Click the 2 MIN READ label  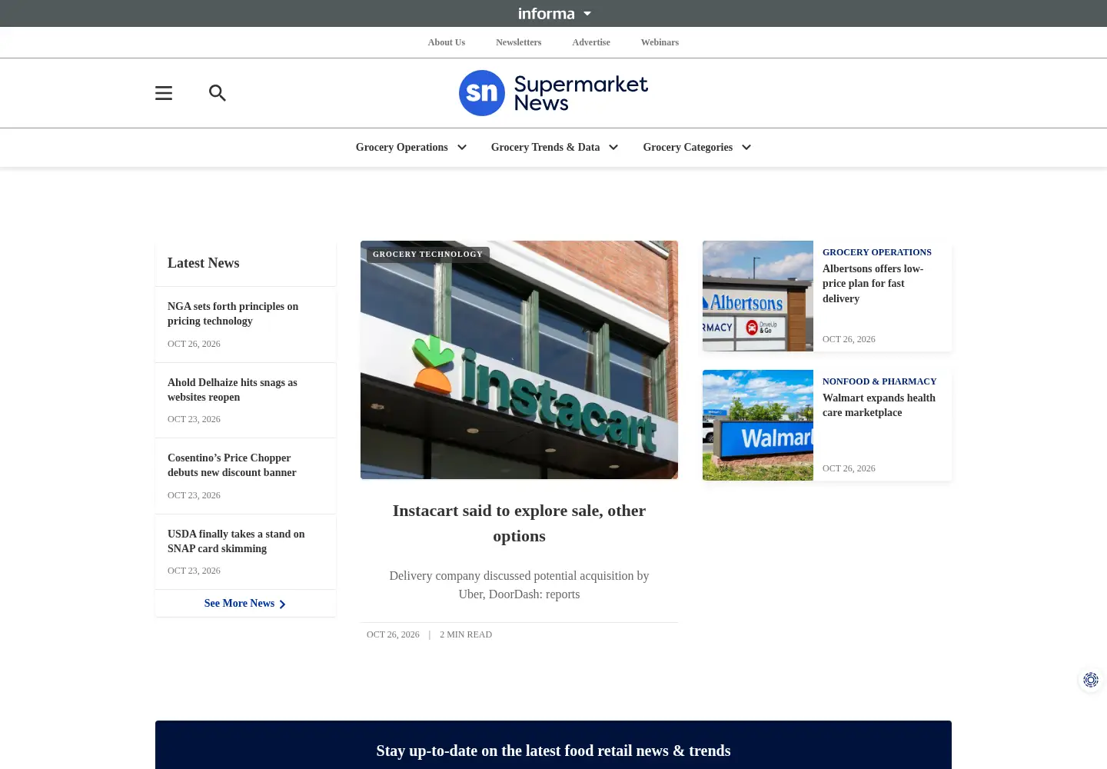[x=466, y=635]
